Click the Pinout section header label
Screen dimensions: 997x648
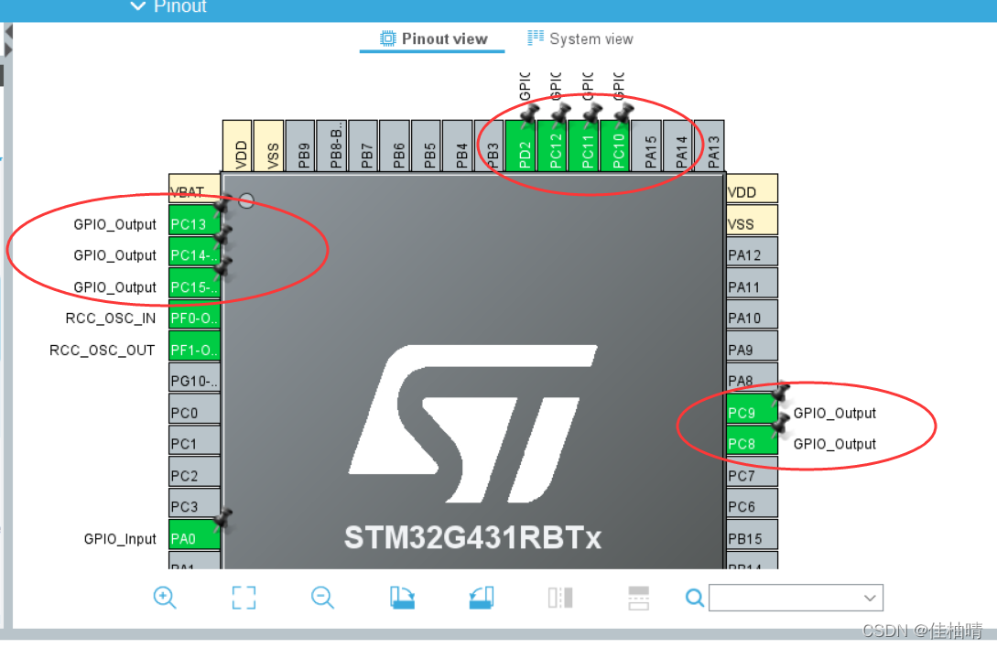(x=179, y=6)
